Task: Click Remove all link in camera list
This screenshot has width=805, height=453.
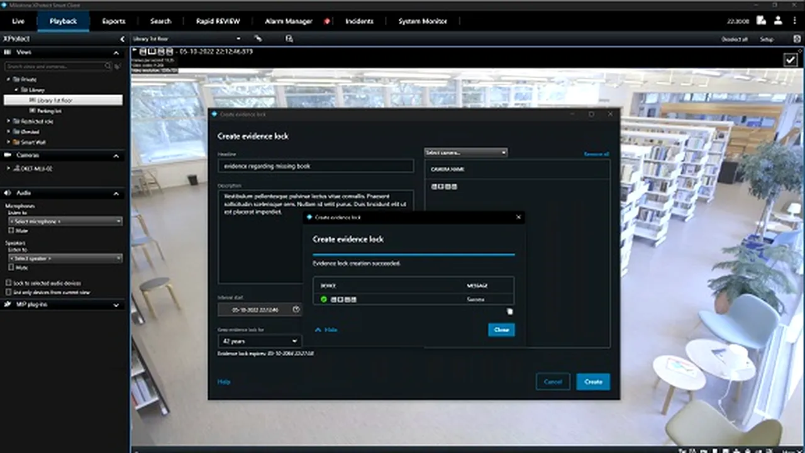Action: pyautogui.click(x=596, y=154)
